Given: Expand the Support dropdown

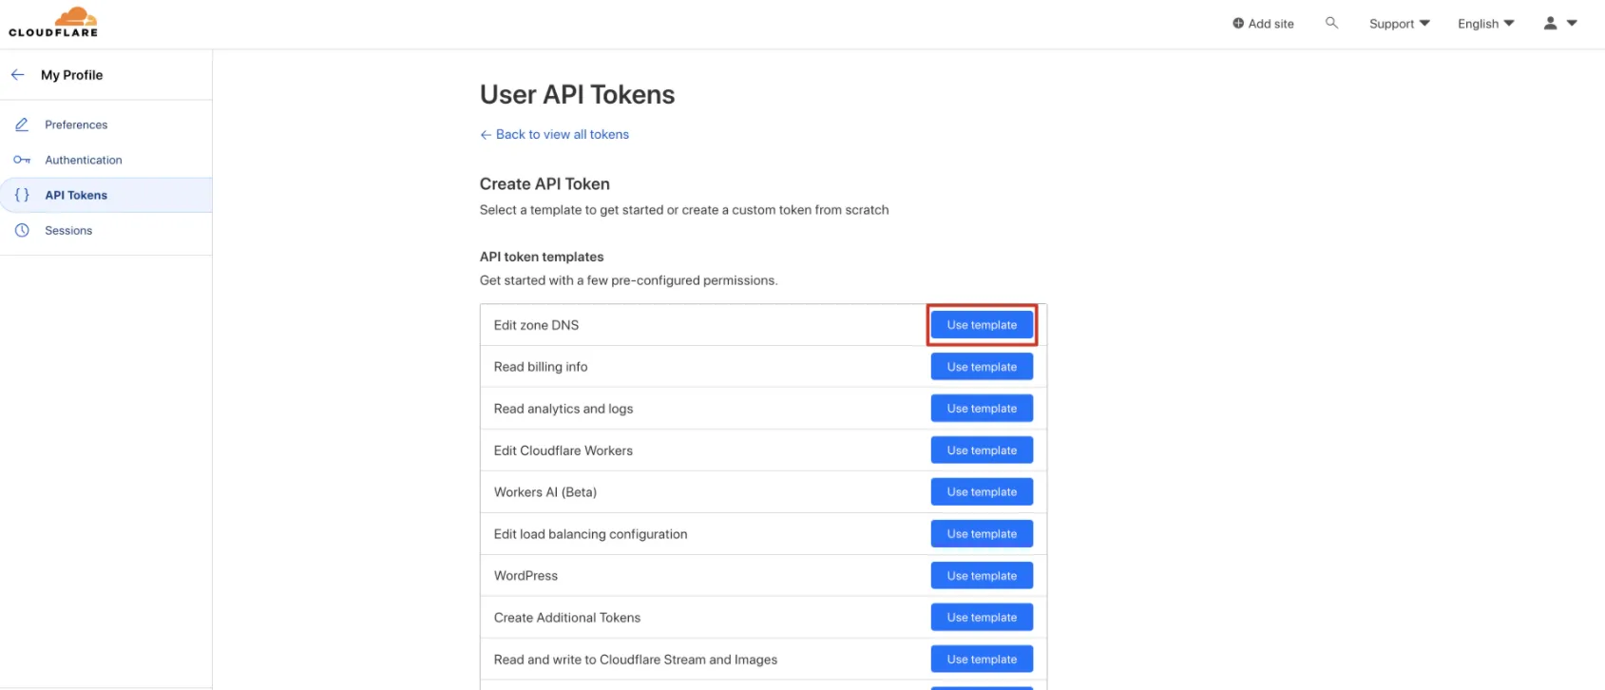Looking at the screenshot, I should click(x=1399, y=24).
